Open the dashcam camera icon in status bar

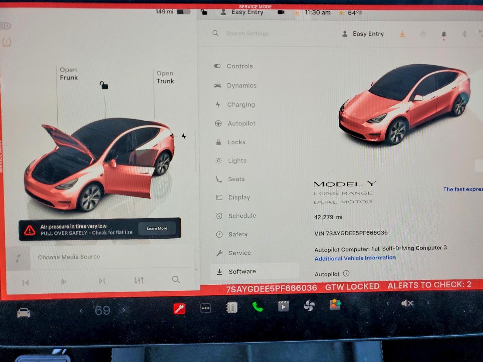pos(281,12)
